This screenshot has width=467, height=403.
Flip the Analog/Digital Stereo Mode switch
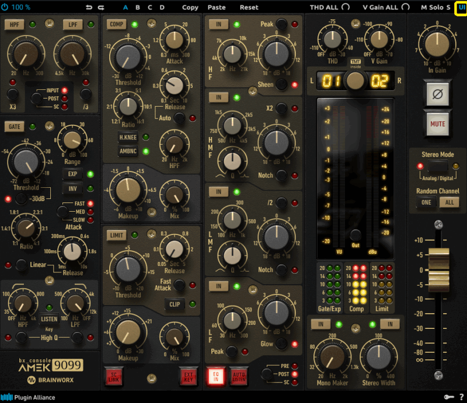click(437, 166)
